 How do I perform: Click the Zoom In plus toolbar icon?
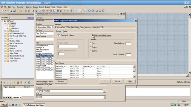90,11
